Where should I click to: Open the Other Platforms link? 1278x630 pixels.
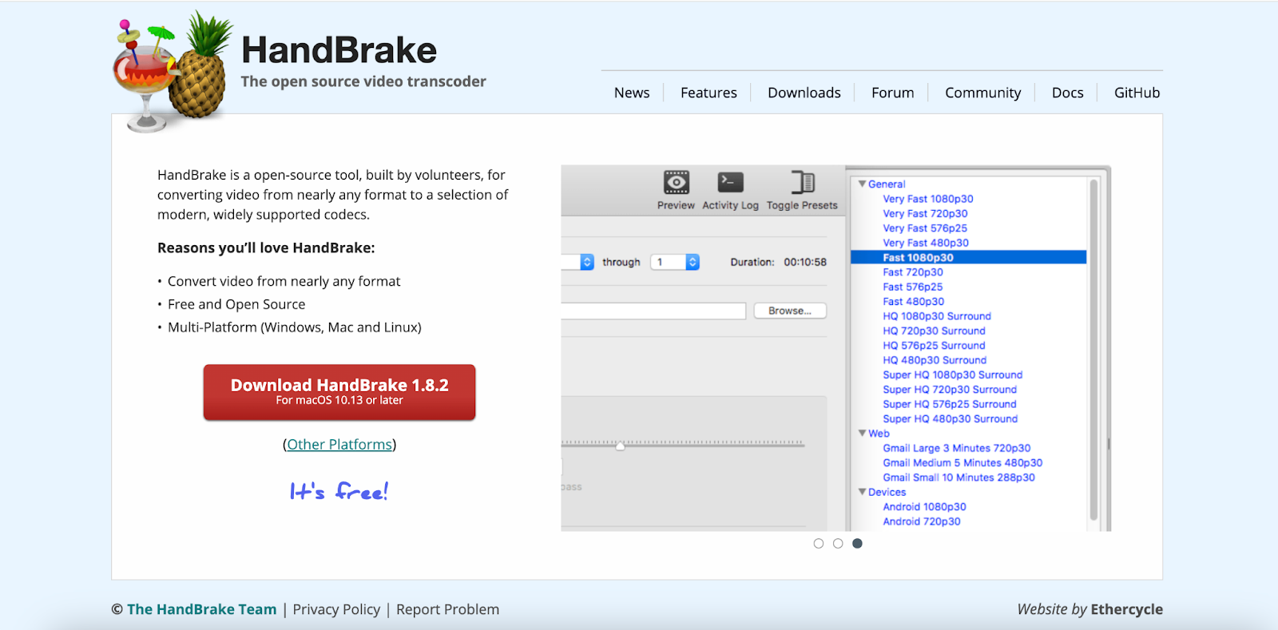coord(339,444)
